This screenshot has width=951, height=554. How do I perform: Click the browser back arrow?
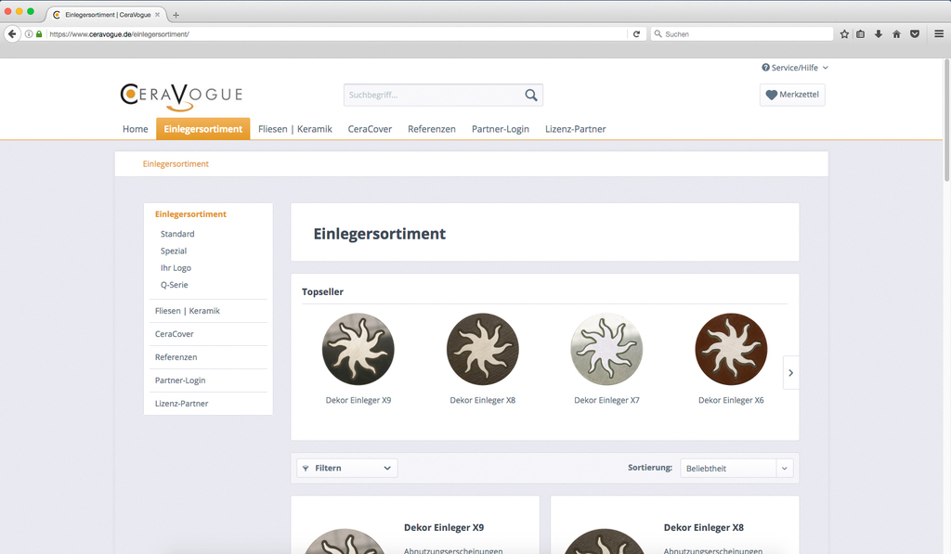tap(12, 33)
